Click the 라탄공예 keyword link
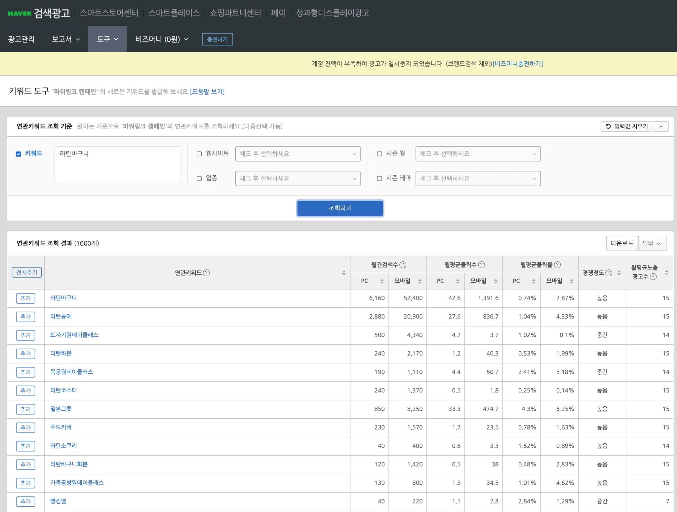Viewport: 677px width, 512px height. pyautogui.click(x=61, y=316)
